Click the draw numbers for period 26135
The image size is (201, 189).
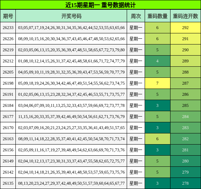point(71,183)
